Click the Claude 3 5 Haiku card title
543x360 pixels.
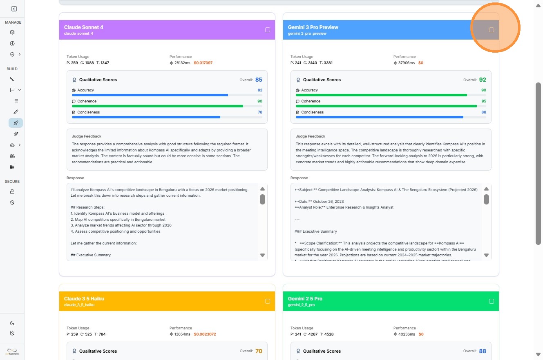click(84, 299)
